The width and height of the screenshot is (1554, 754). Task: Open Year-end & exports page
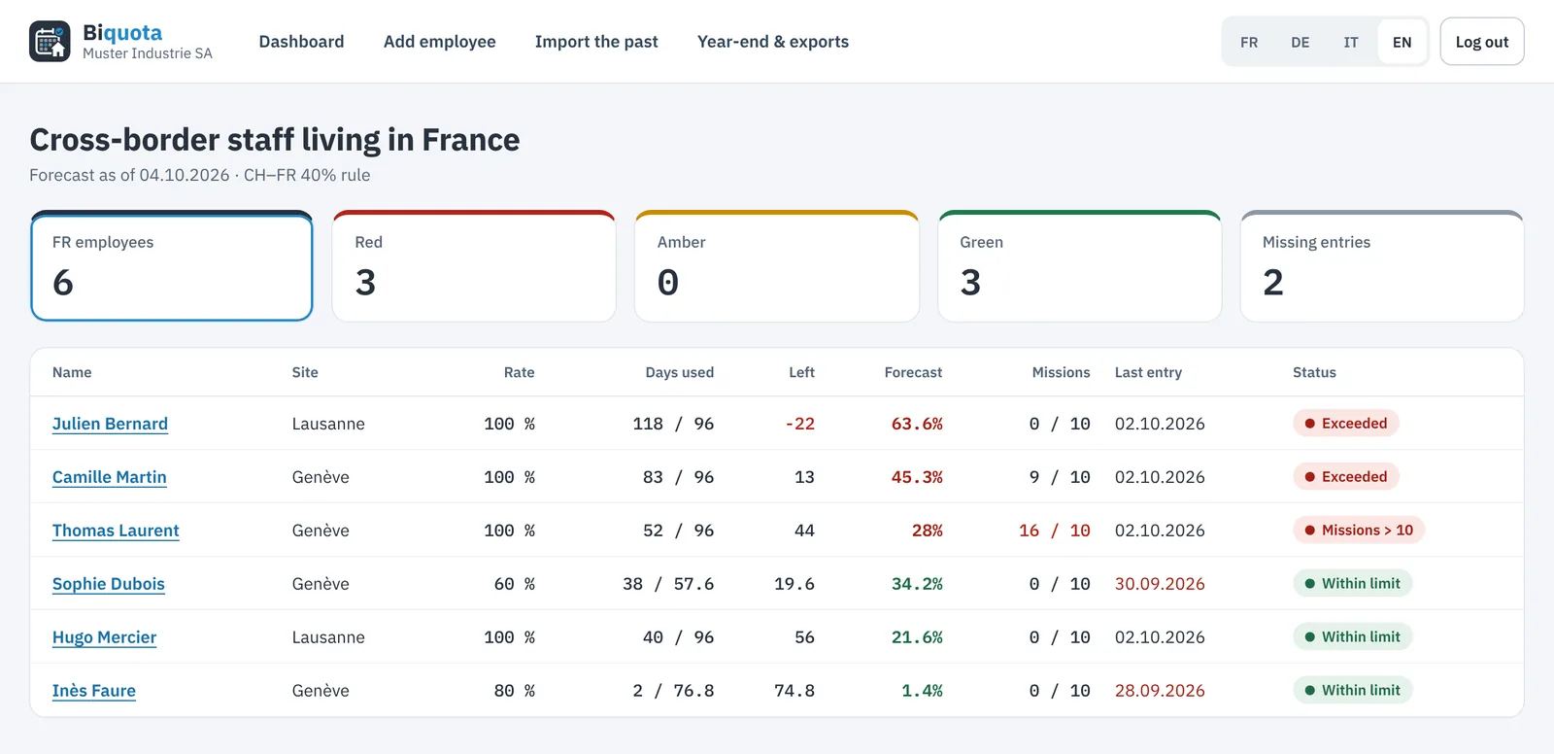coord(773,42)
